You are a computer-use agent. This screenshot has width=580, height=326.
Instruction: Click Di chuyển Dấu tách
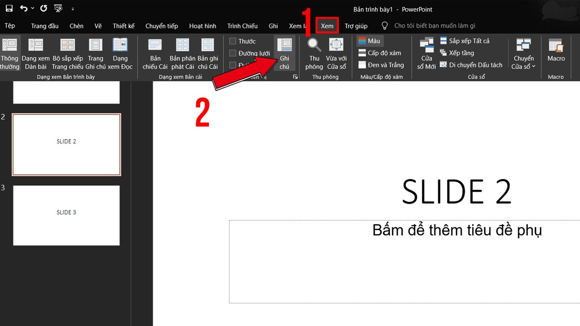pyautogui.click(x=471, y=65)
